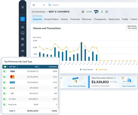Click the search magnifier icon
The height and width of the screenshot is (115, 138).
(x=50, y=5)
